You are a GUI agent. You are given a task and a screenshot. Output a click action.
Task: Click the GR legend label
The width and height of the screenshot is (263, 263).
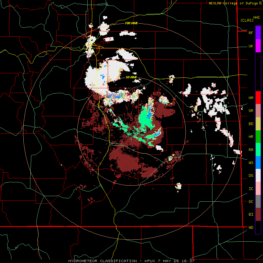[x=251, y=111]
